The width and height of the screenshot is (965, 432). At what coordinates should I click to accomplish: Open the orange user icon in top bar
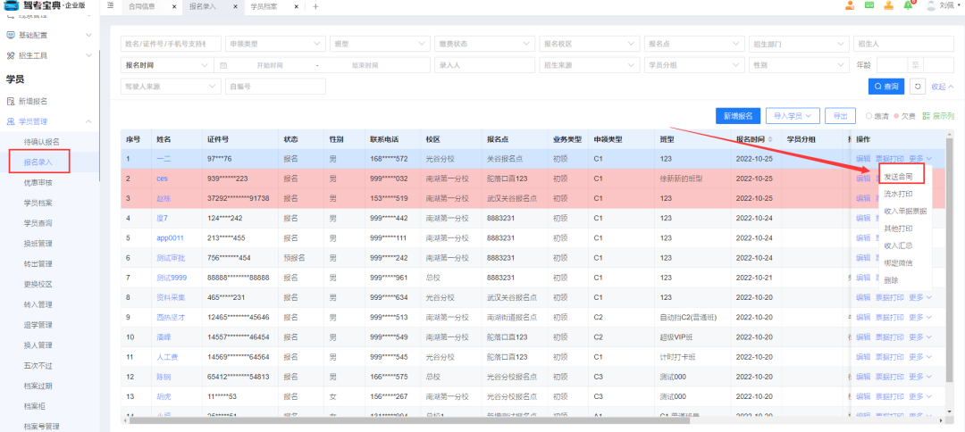850,5
